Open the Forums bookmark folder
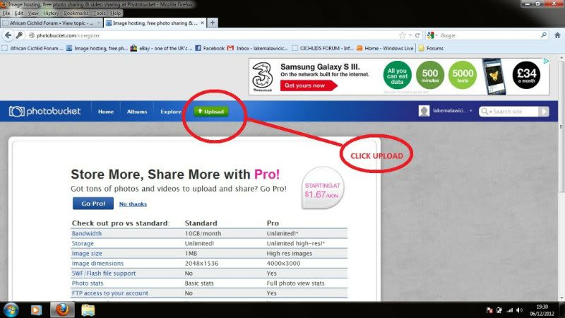This screenshot has width=565, height=318. [x=431, y=48]
